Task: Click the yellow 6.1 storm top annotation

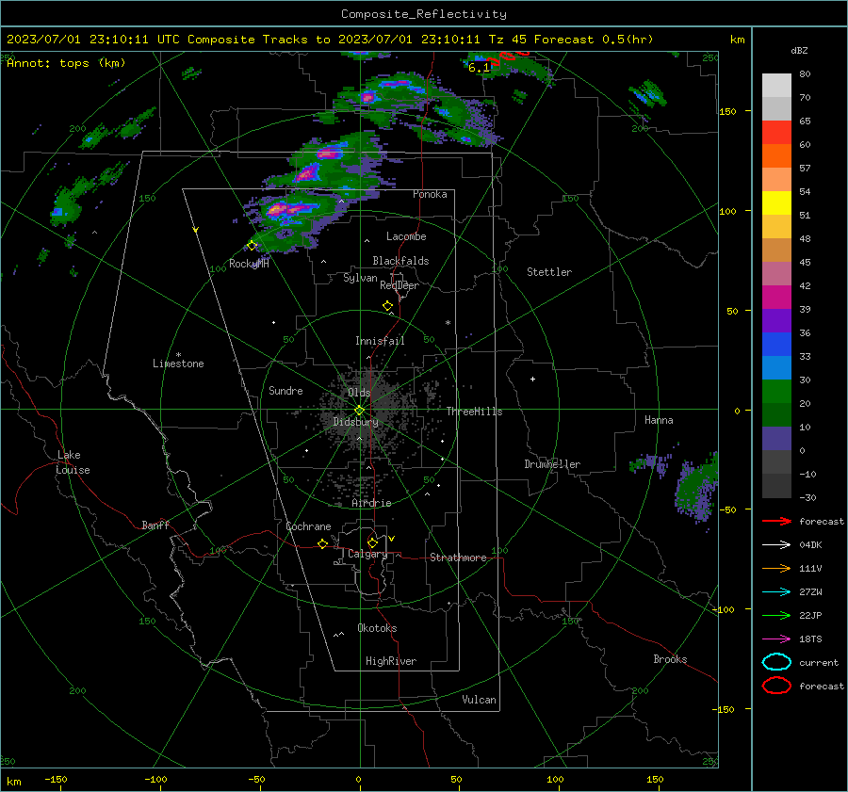Action: (479, 68)
